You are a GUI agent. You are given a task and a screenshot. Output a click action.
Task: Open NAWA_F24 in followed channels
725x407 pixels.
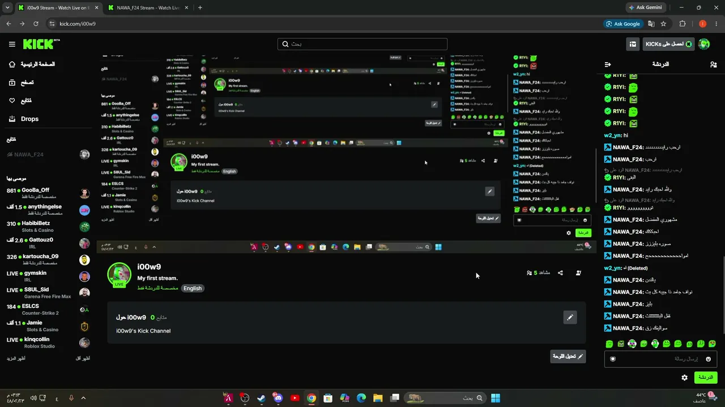48,154
